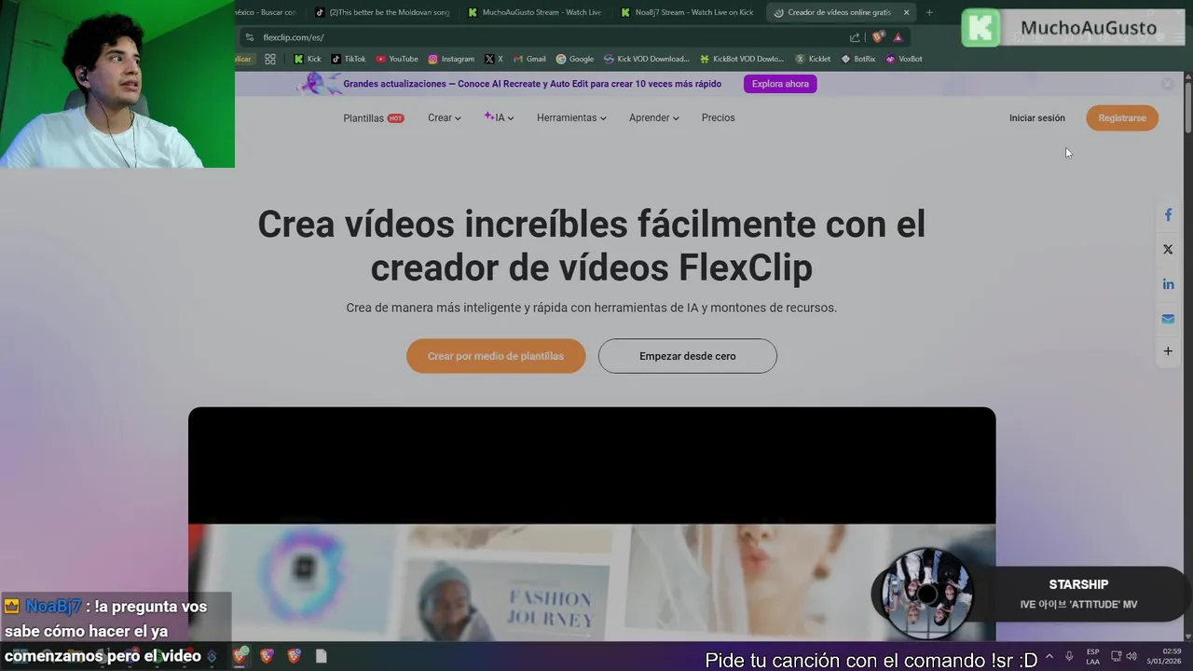Open the X bookmark

pyautogui.click(x=494, y=59)
